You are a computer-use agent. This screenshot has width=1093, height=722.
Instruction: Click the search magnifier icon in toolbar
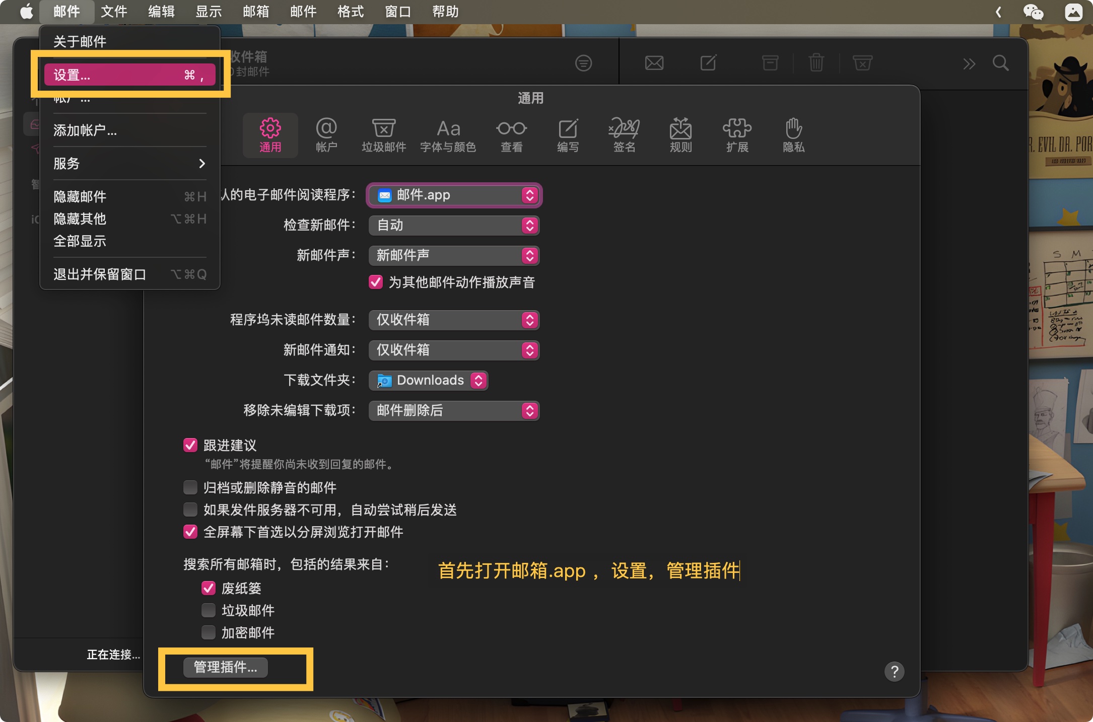pyautogui.click(x=1001, y=63)
